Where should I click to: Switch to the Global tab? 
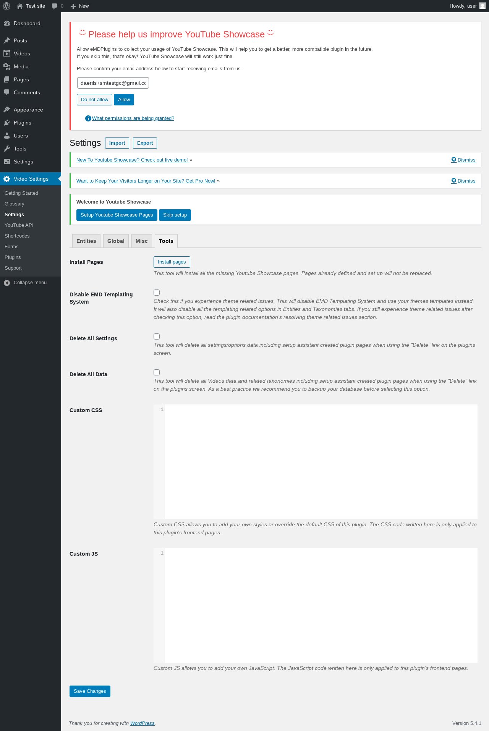(x=116, y=241)
